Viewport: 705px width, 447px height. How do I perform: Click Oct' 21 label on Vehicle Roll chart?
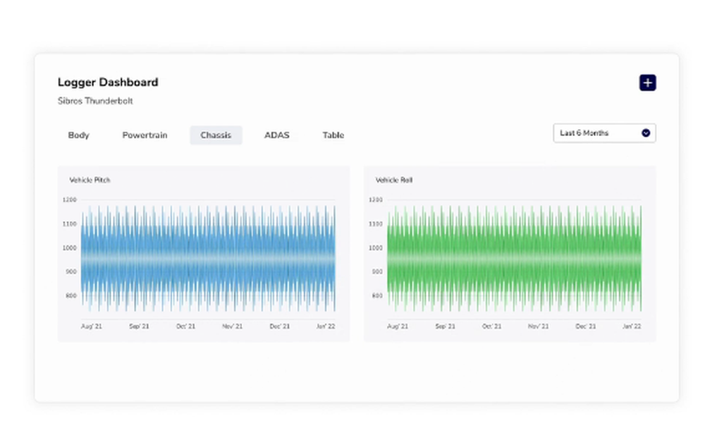[x=492, y=326]
